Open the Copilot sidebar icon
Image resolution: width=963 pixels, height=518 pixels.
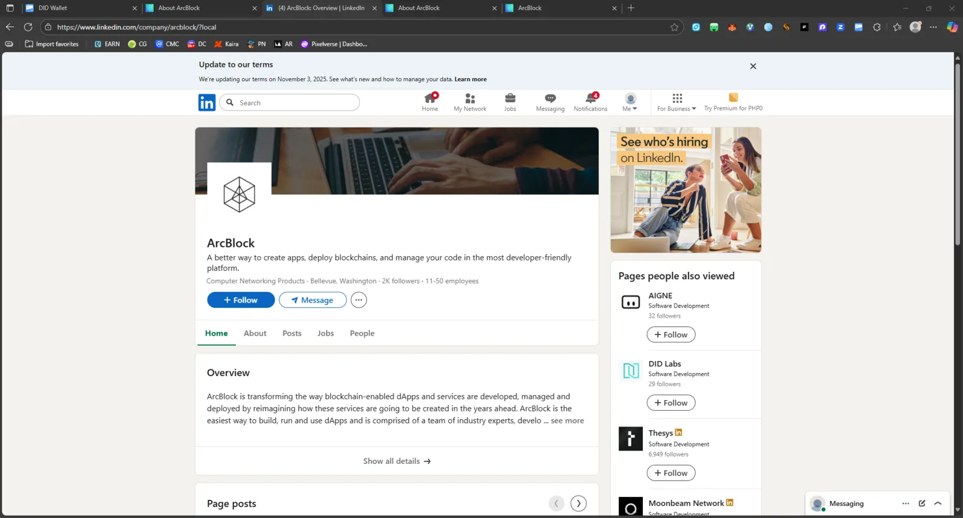[952, 27]
